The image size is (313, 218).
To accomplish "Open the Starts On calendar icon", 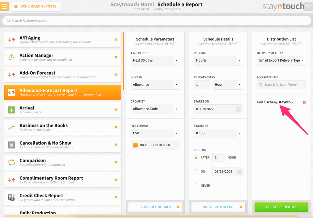I will tap(238, 109).
